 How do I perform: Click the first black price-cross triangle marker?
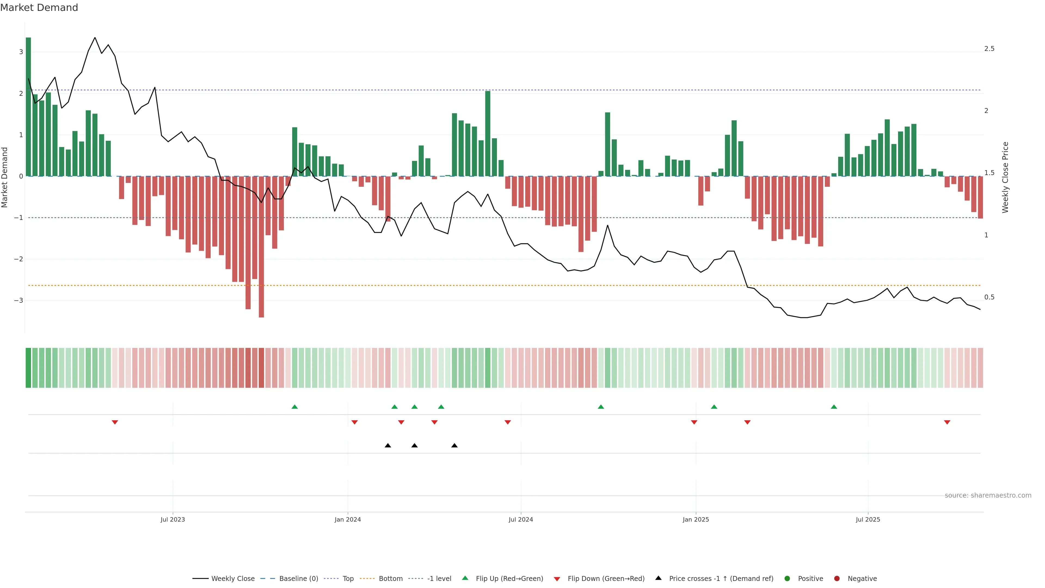pos(388,446)
